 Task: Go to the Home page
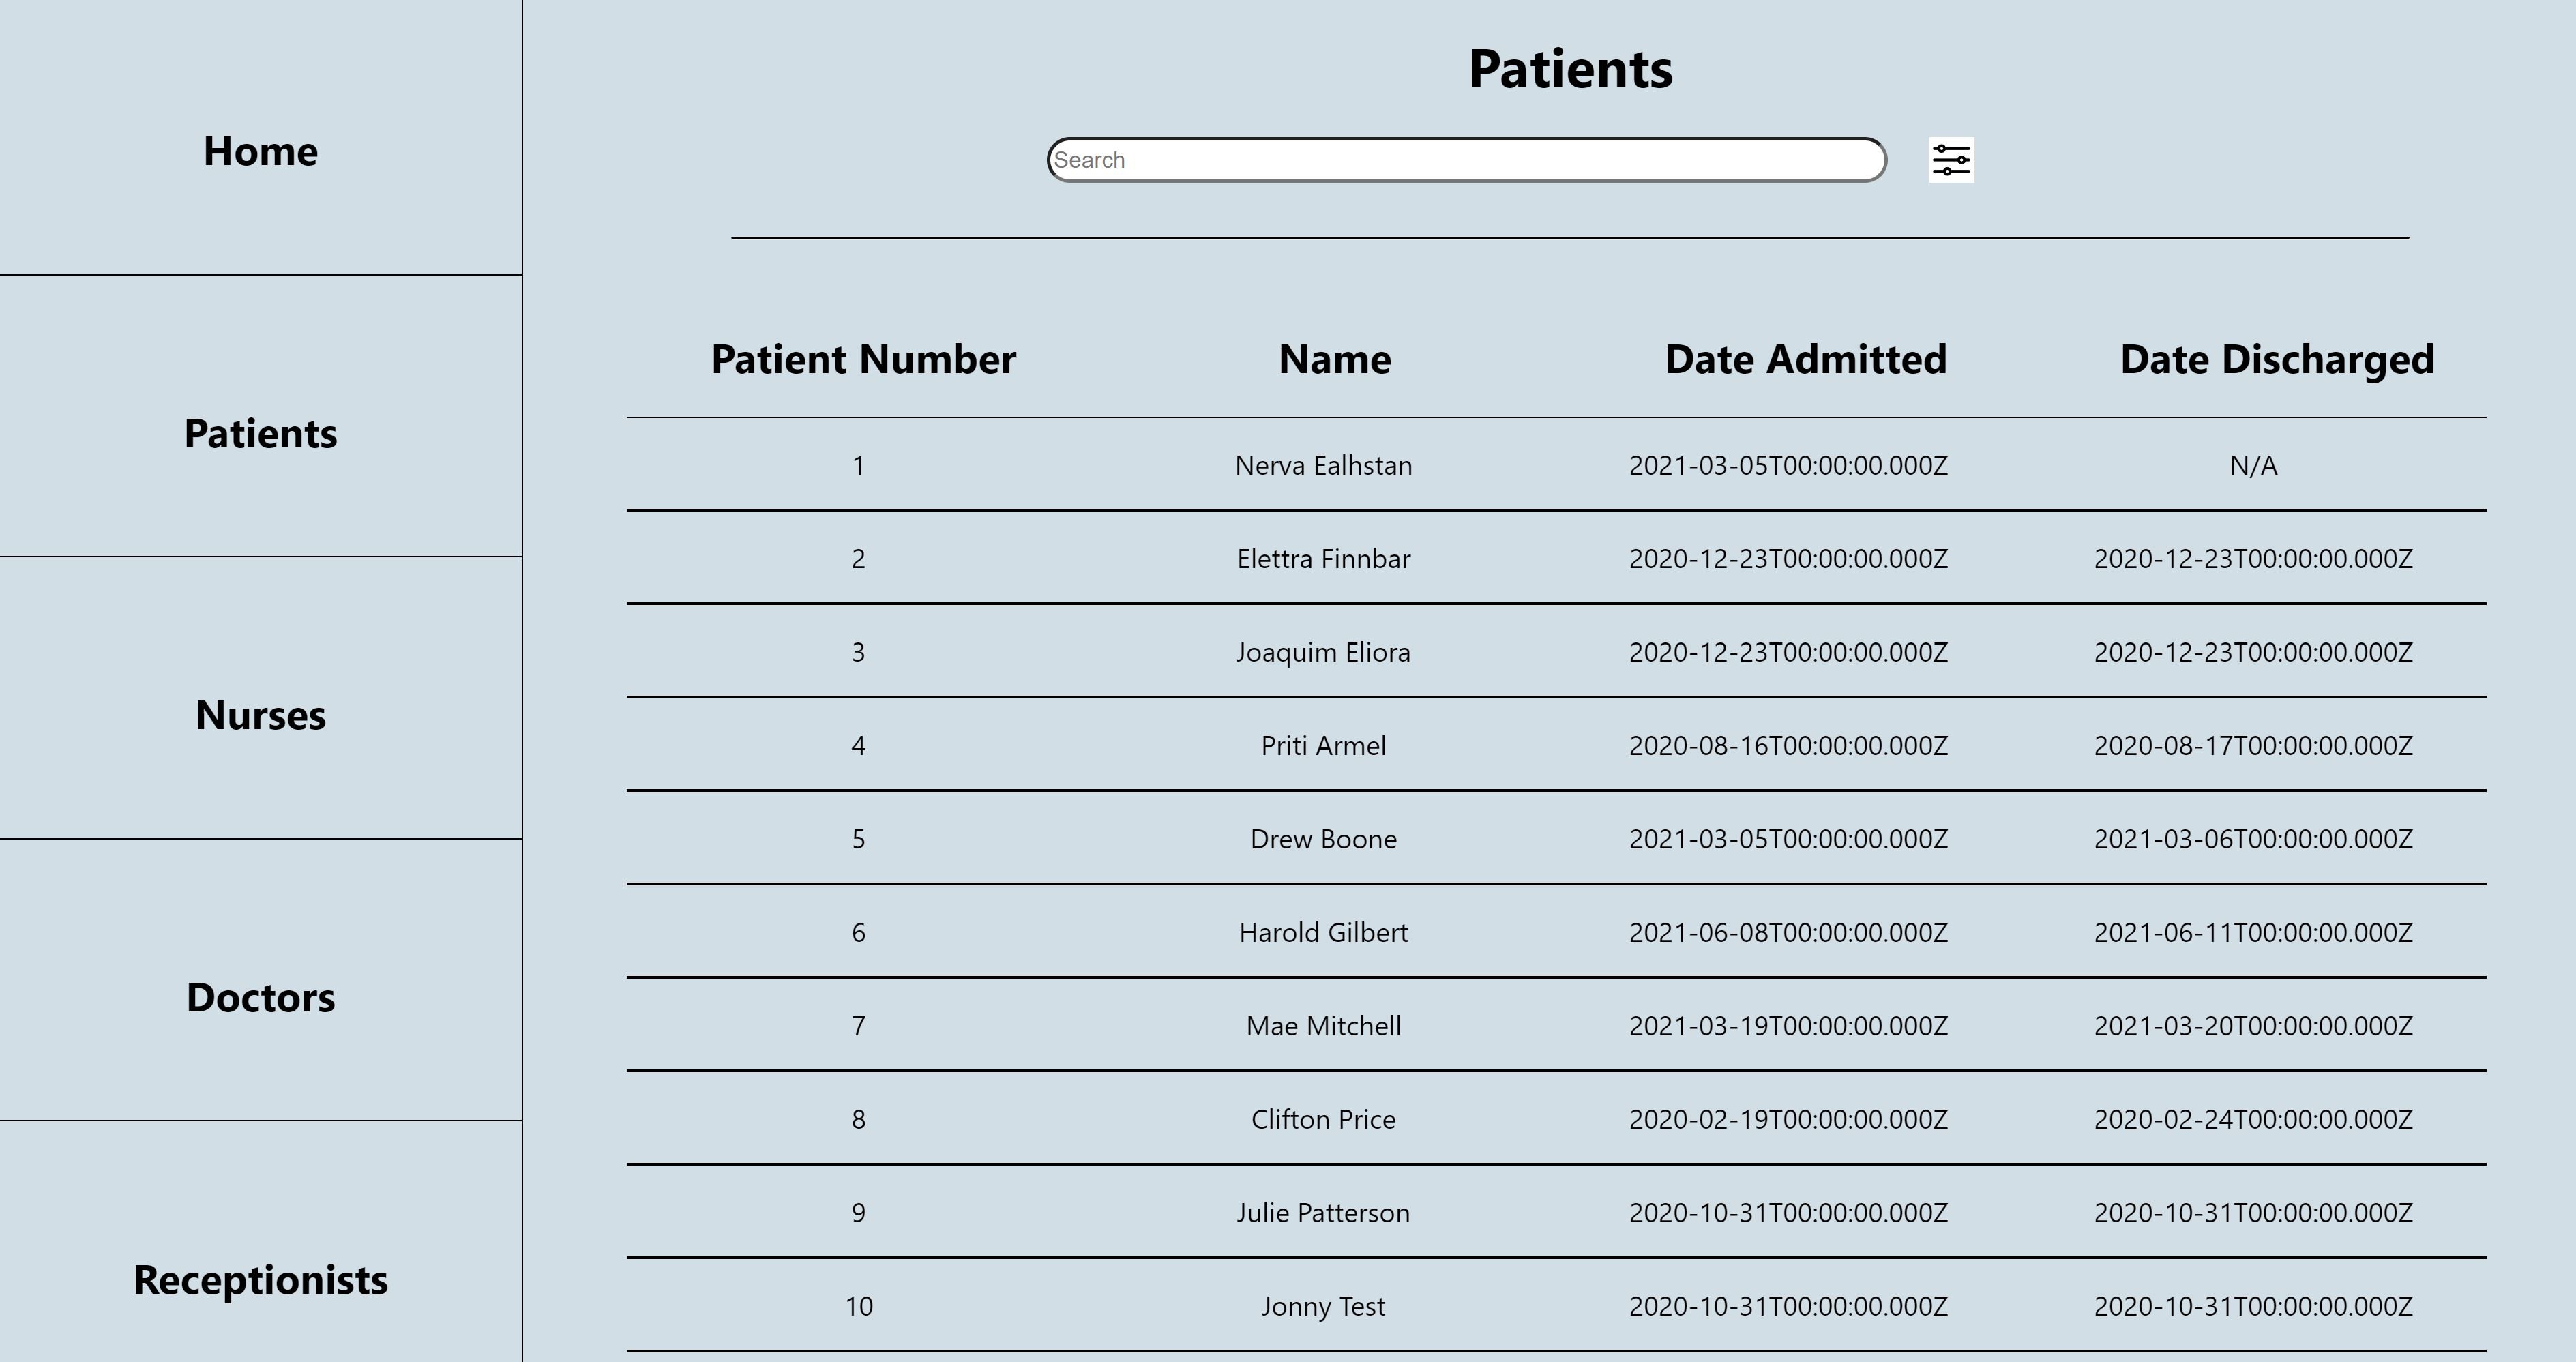click(260, 151)
